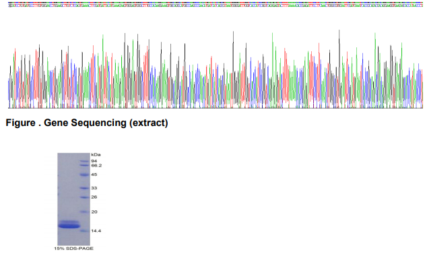The image size is (427, 256).
Task: Click the 45 kDa marker label
Action: (x=94, y=174)
